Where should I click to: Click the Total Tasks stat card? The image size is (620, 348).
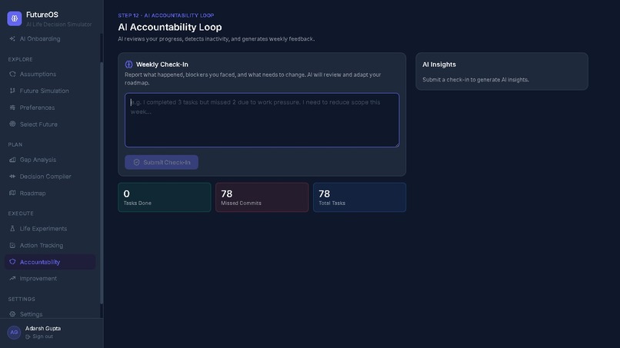(359, 197)
